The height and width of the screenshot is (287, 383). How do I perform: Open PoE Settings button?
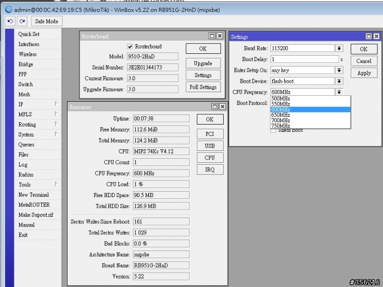click(x=203, y=87)
